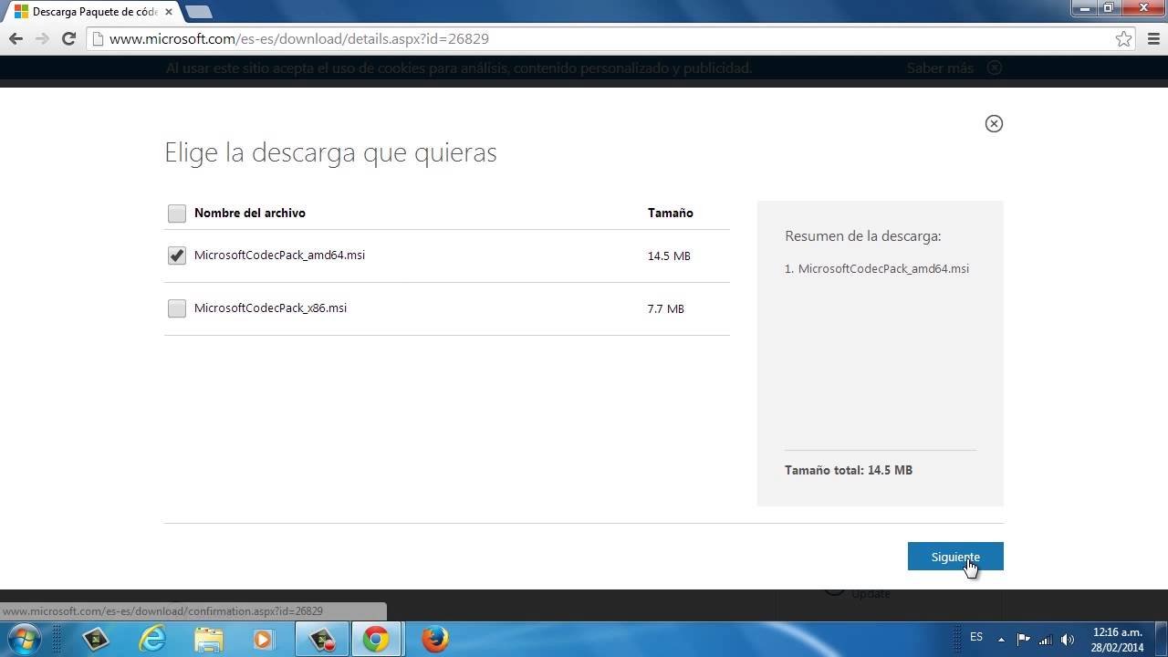
Task: Click Saber más cookie link
Action: point(940,68)
